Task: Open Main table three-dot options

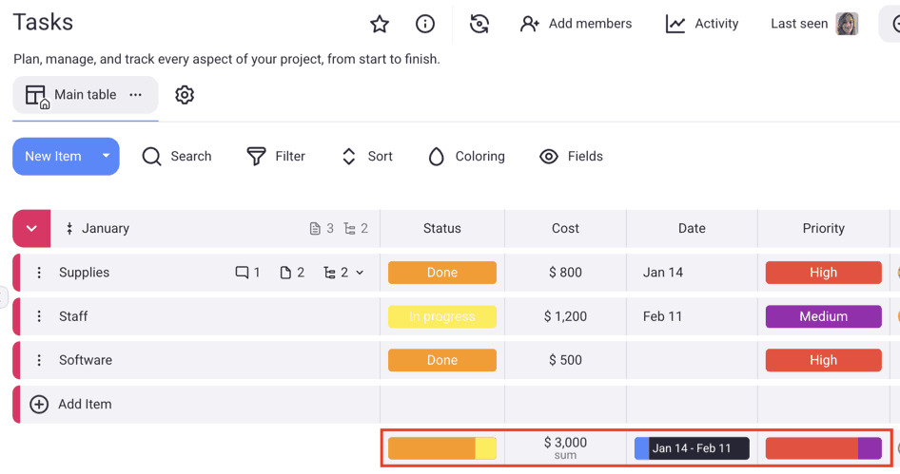Action: [x=135, y=95]
